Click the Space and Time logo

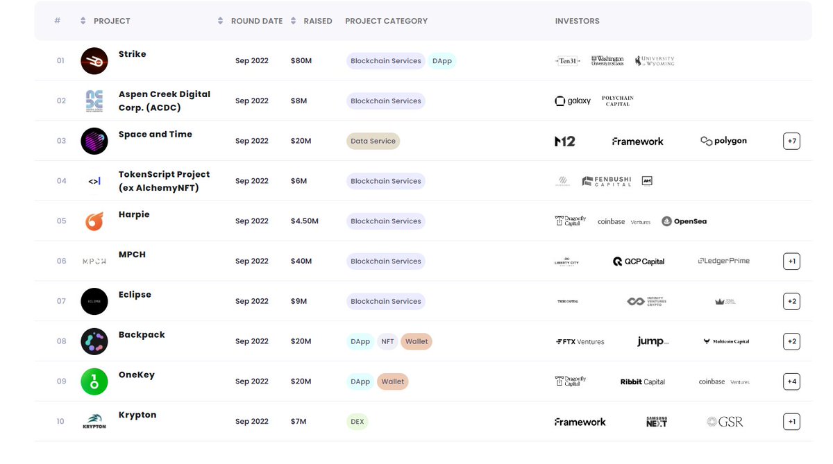click(94, 141)
